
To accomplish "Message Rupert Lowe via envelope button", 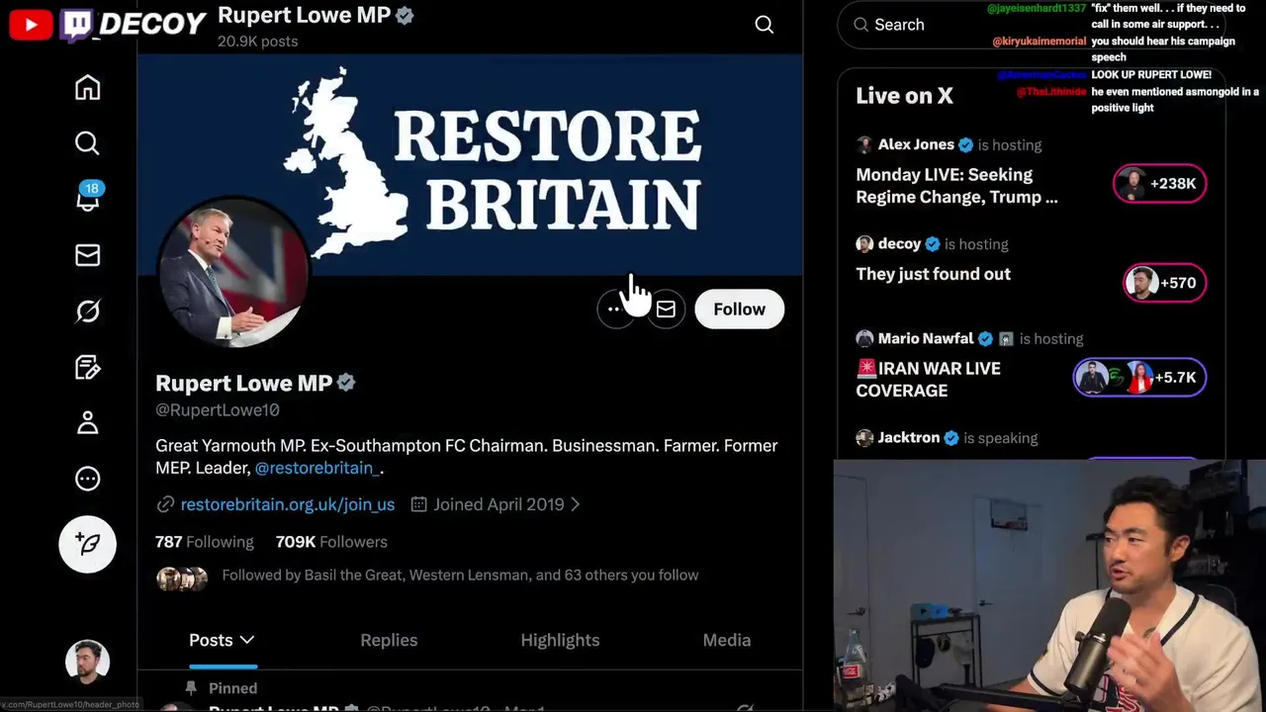I will (x=666, y=310).
